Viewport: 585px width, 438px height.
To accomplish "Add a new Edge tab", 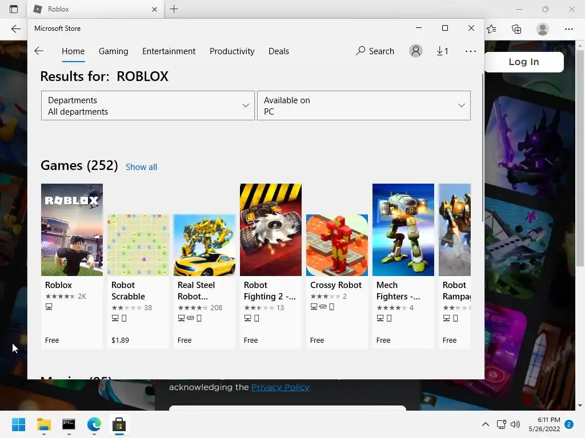I will click(x=174, y=9).
